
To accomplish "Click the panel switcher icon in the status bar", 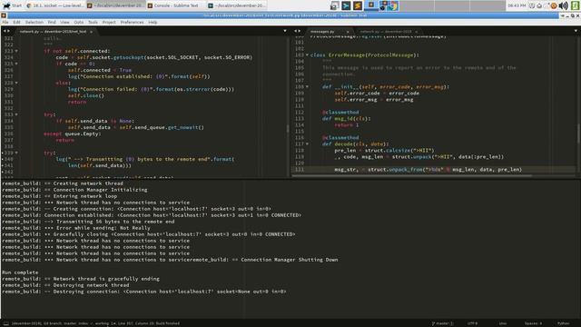I will pyautogui.click(x=6, y=323).
